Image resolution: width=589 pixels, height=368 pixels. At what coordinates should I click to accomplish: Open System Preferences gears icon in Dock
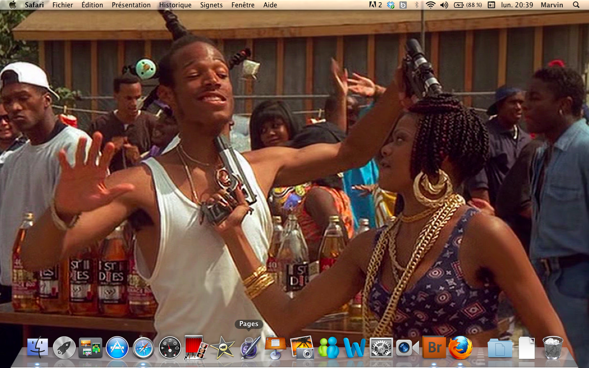pyautogui.click(x=381, y=348)
